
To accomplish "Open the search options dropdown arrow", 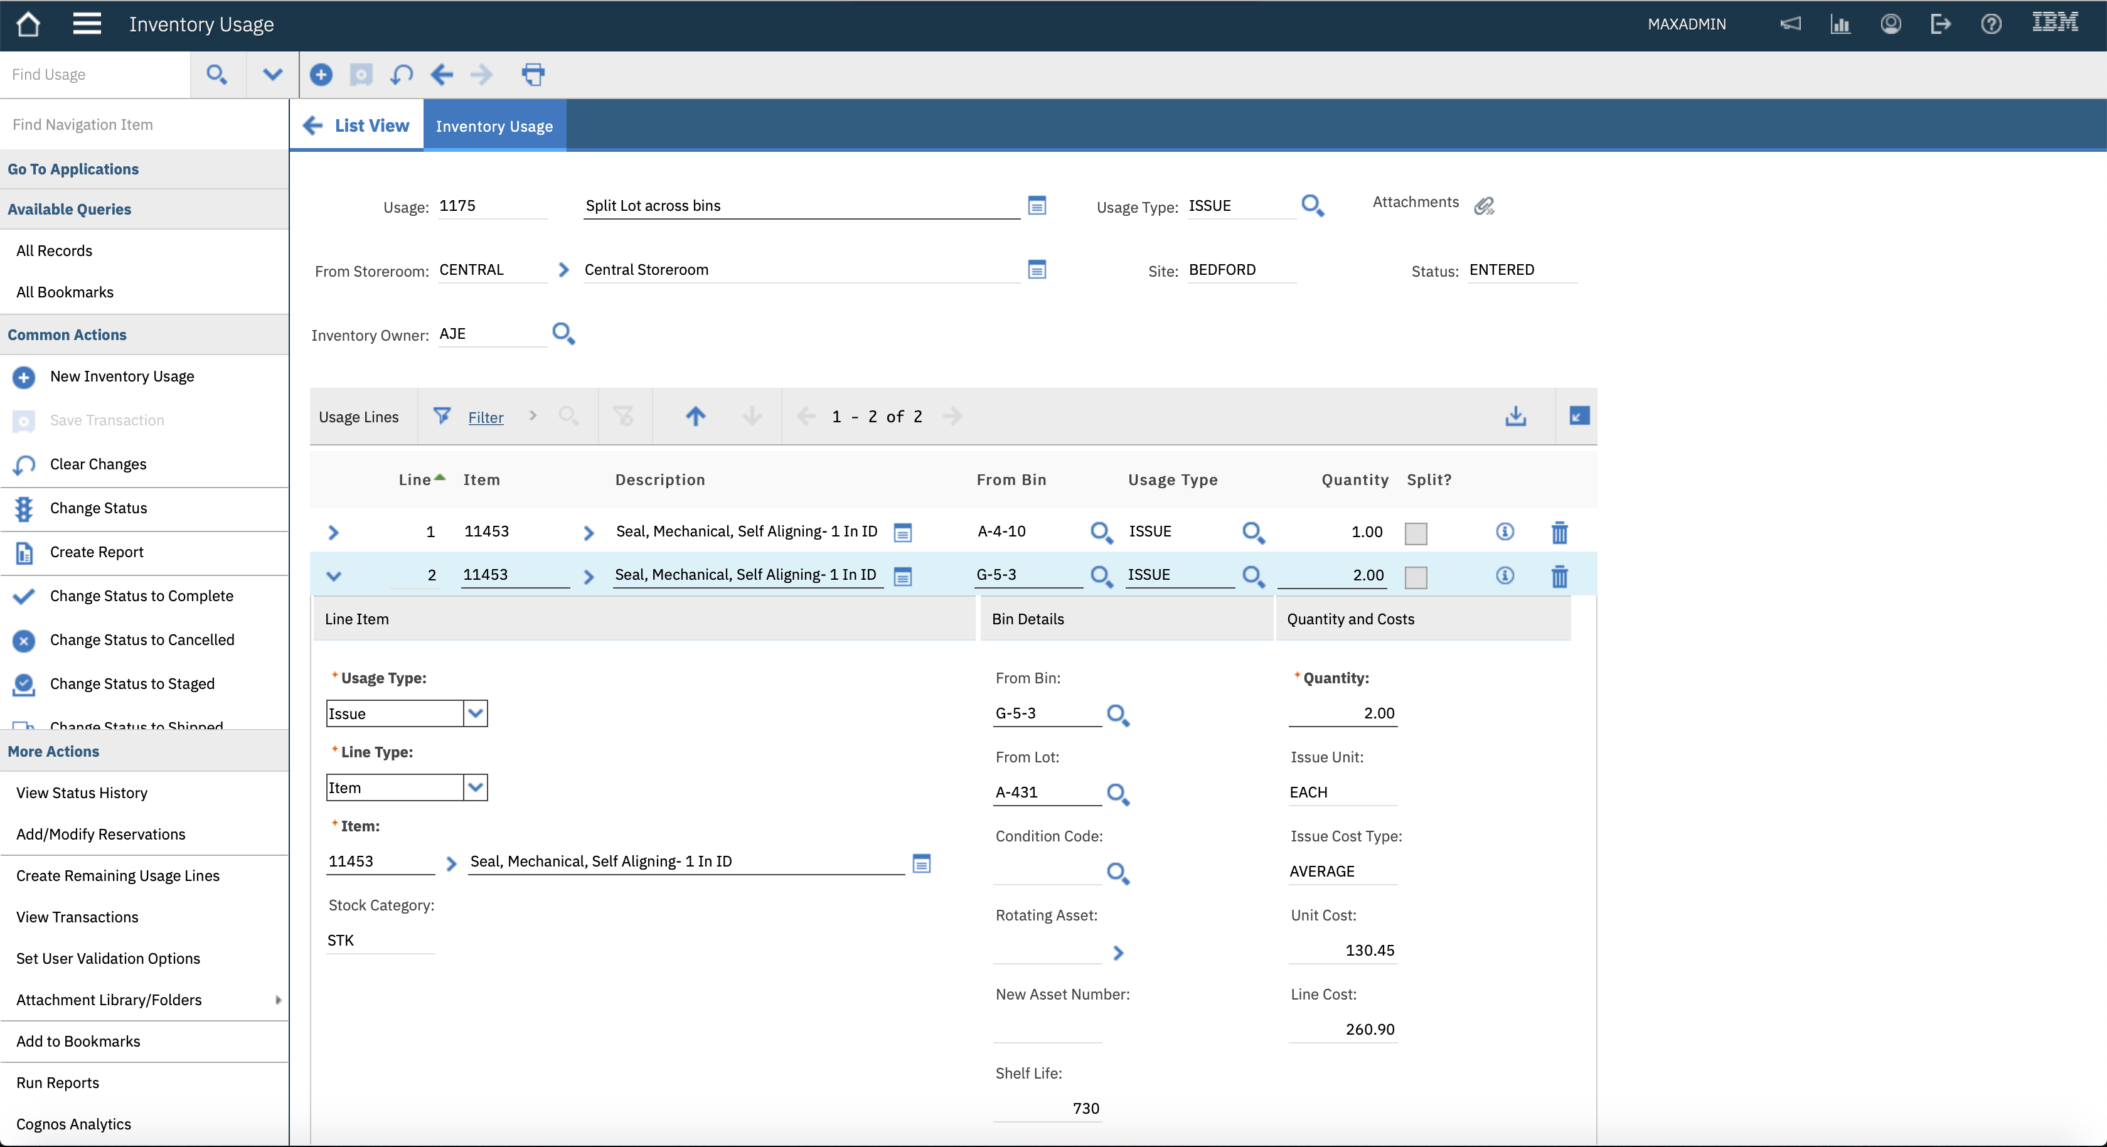I will pos(272,75).
